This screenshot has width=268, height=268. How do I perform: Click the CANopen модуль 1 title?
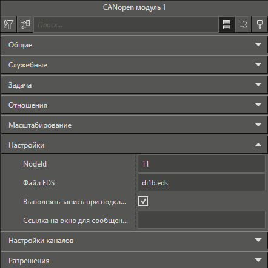(x=134, y=7)
